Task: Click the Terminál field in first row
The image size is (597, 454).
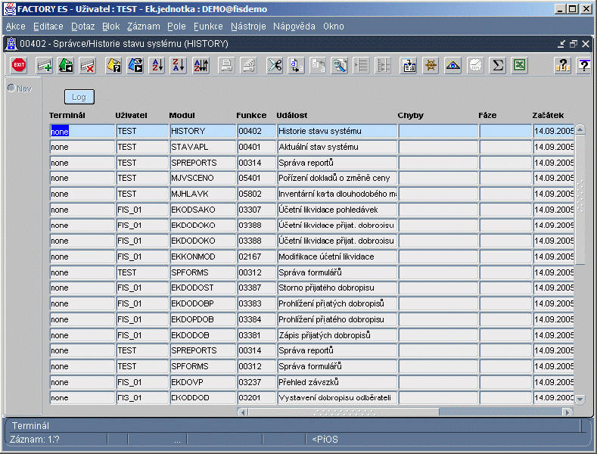Action: tap(81, 131)
